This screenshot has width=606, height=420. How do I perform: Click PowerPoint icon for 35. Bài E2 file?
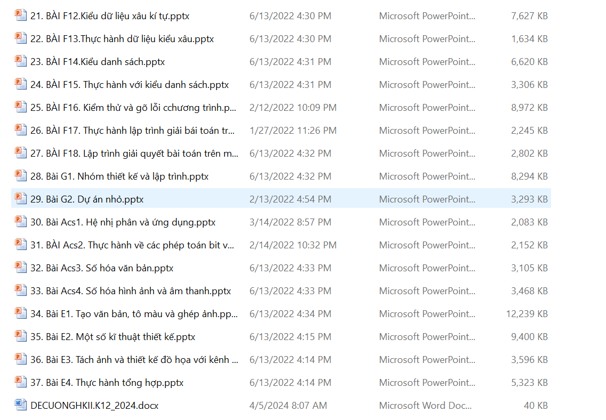tap(20, 336)
